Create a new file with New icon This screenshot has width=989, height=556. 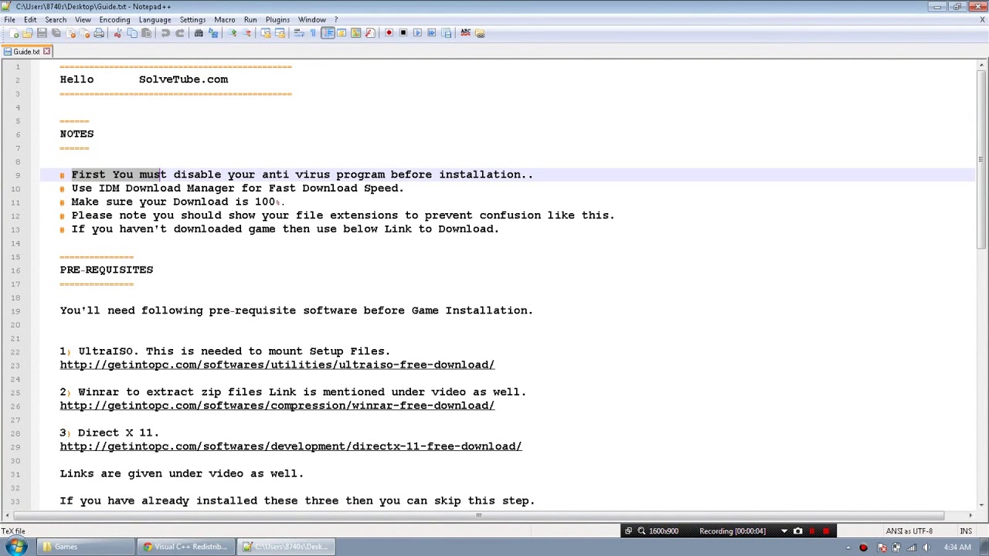[14, 33]
